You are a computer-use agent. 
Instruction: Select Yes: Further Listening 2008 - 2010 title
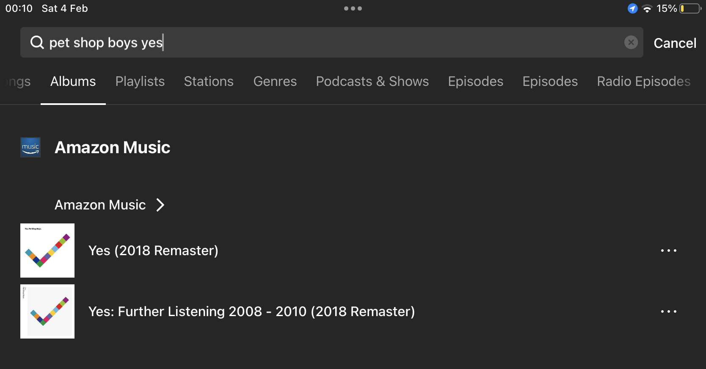pyautogui.click(x=251, y=311)
